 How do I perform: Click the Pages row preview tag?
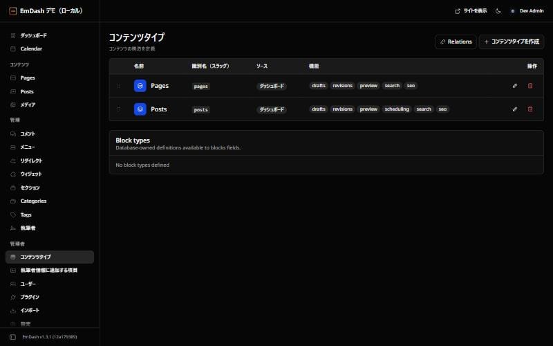(x=368, y=86)
